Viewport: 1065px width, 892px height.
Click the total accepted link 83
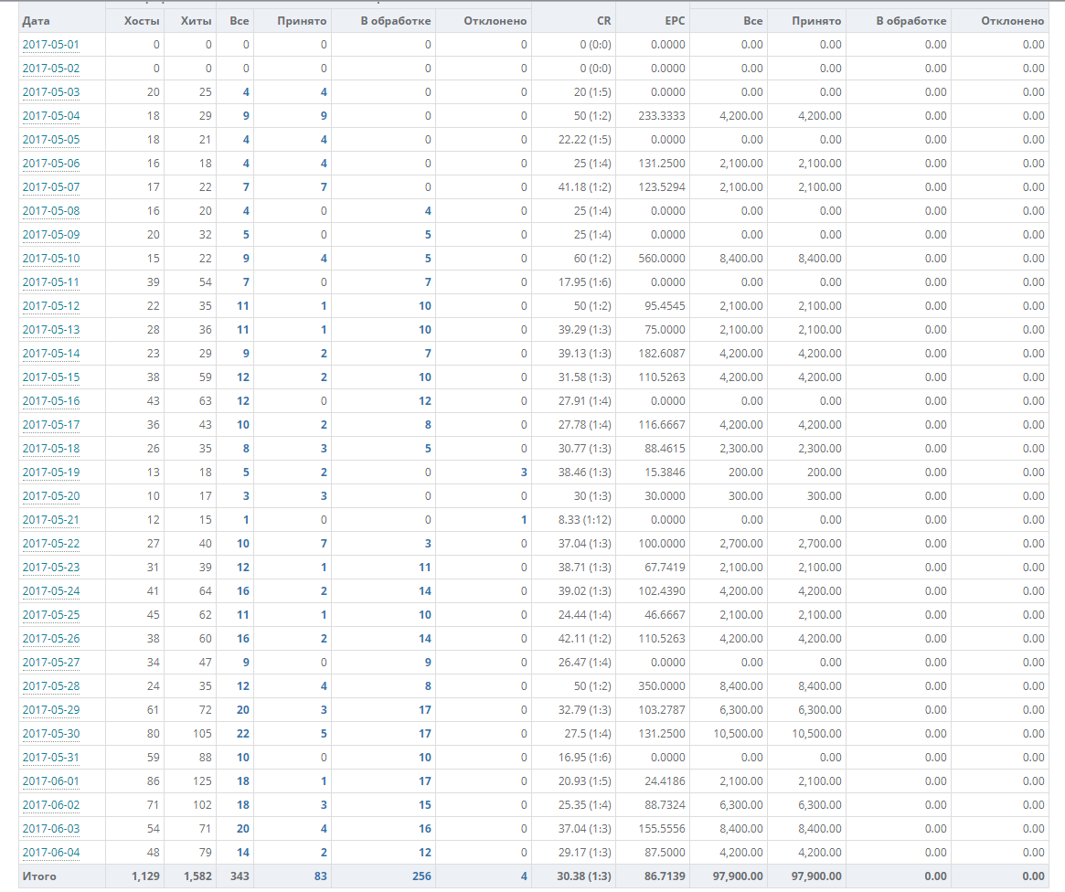(x=321, y=876)
